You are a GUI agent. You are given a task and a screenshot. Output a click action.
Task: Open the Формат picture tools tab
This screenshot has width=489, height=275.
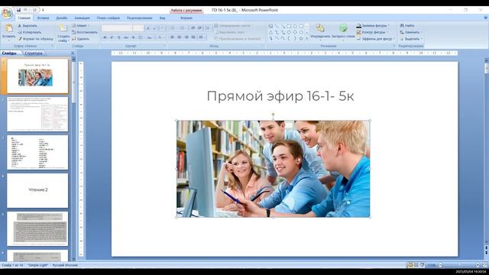click(186, 18)
